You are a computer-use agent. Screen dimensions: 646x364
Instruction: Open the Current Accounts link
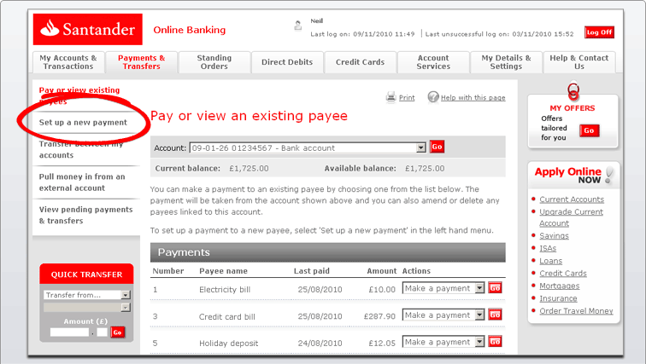[572, 199]
